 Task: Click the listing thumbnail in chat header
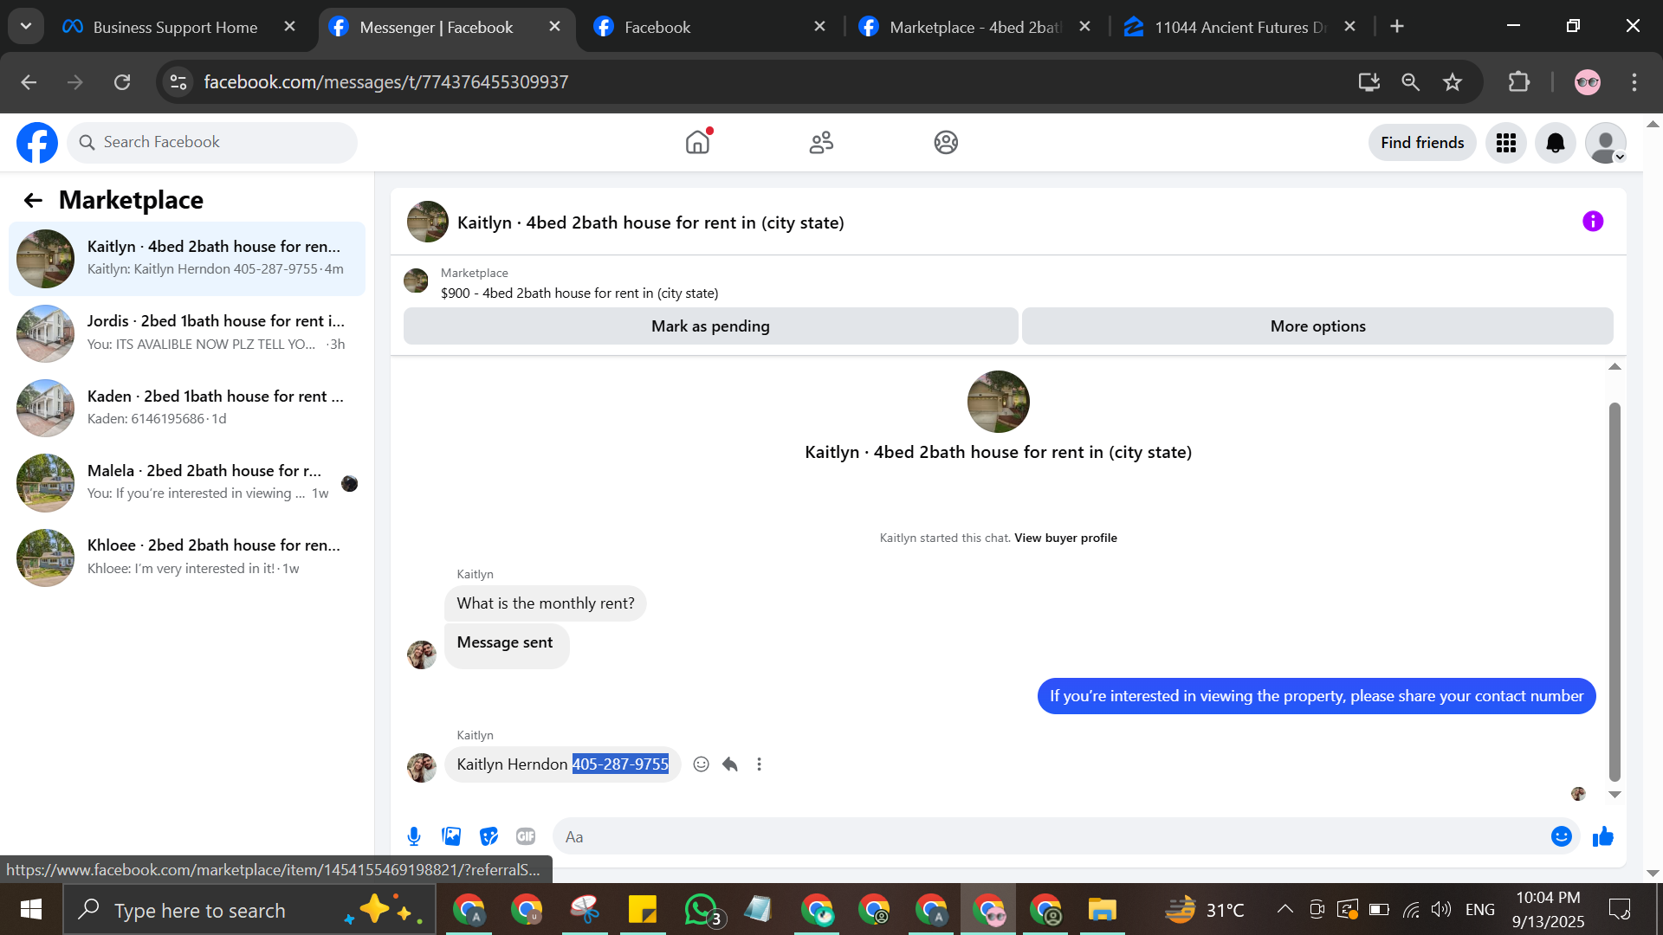pyautogui.click(x=428, y=222)
